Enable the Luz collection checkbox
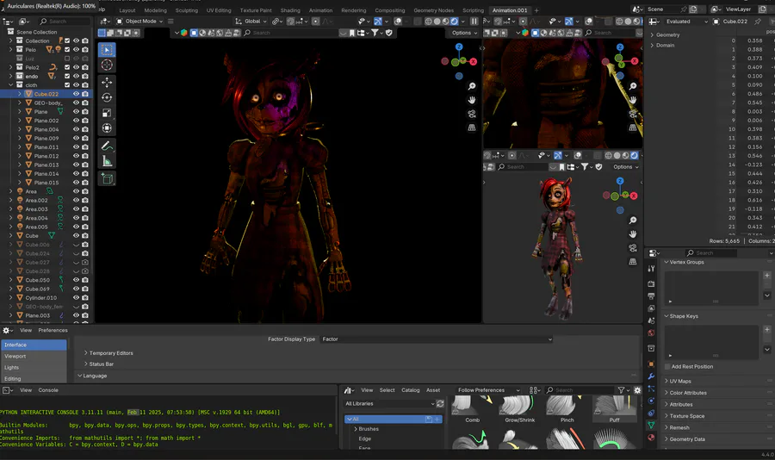Screen dimensions: 775x460 coord(67,59)
